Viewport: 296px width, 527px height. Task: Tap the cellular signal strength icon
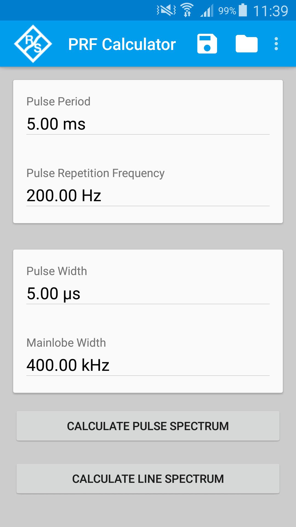click(x=207, y=11)
